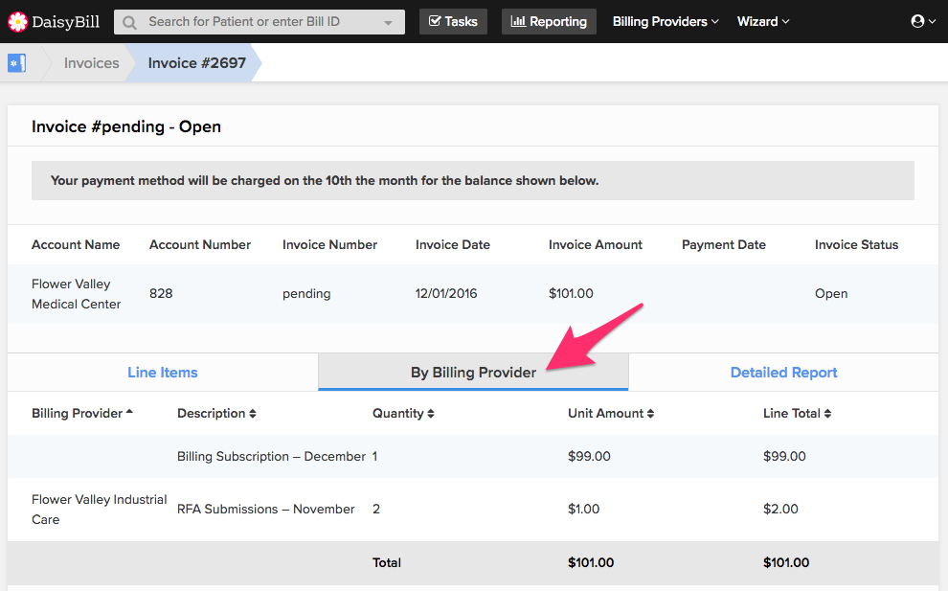Open the blue home breadcrumb icon
Viewport: 948px width, 591px height.
[x=16, y=63]
